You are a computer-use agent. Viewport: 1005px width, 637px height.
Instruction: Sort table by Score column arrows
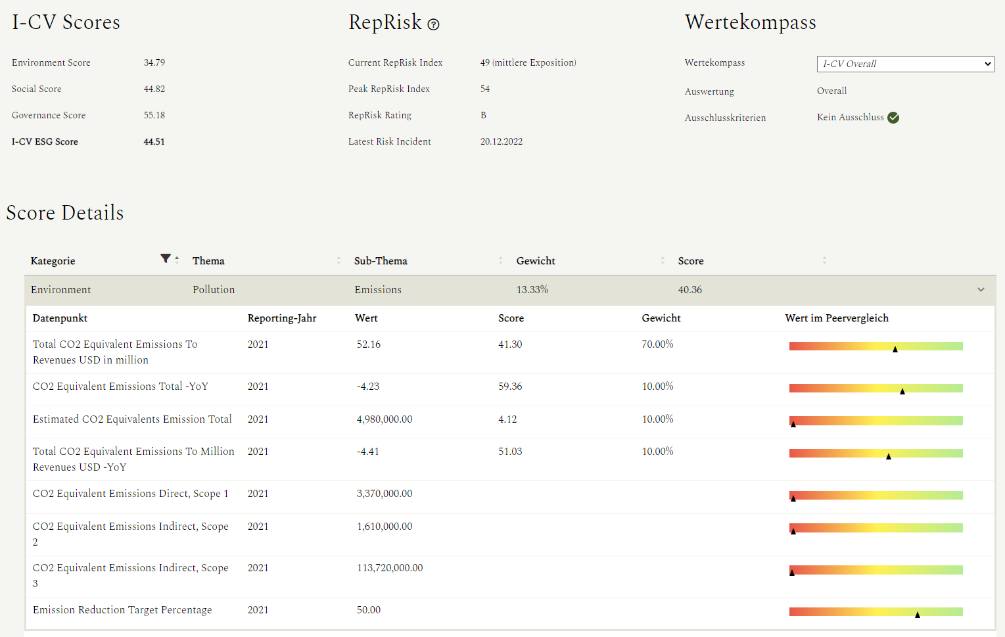coord(824,261)
